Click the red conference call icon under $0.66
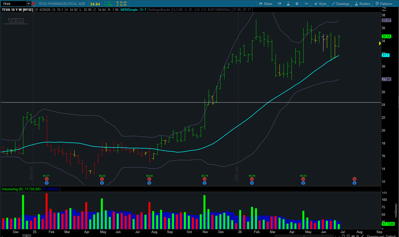The height and width of the screenshot is (237, 399). point(150,179)
